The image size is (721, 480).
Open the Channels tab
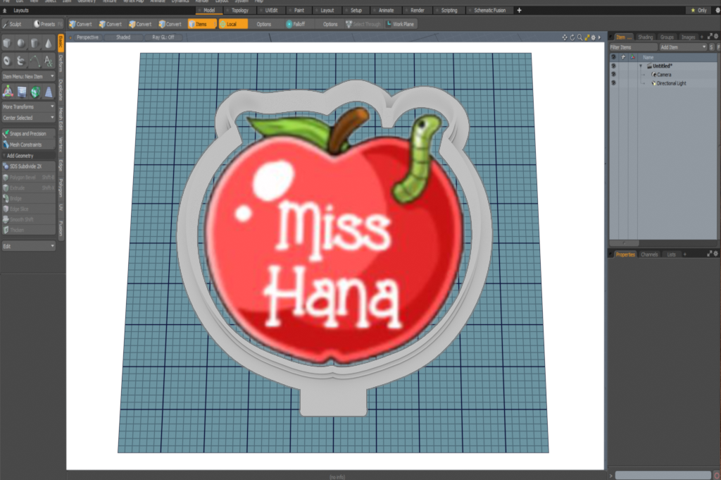pyautogui.click(x=649, y=254)
